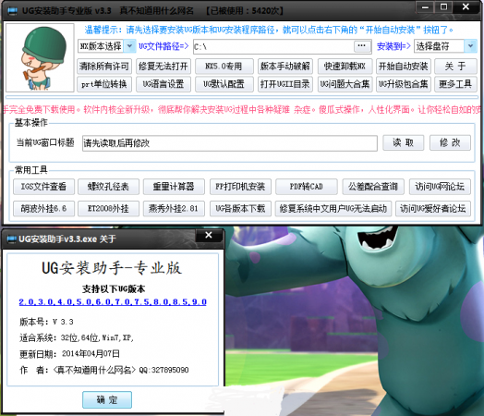Click 确定 in the About dialog

click(x=107, y=399)
